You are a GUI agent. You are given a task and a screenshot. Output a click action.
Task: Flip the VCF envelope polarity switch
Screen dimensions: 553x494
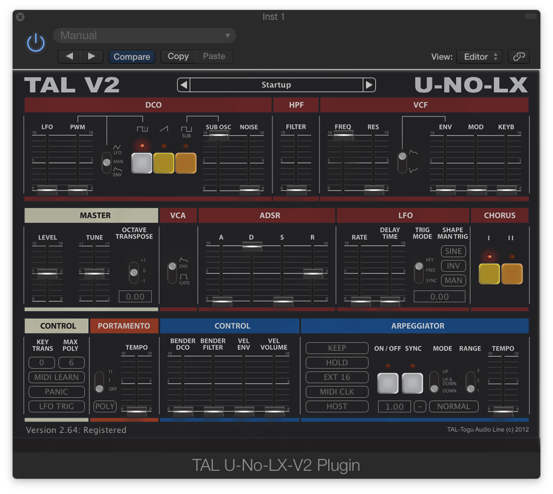pos(402,162)
